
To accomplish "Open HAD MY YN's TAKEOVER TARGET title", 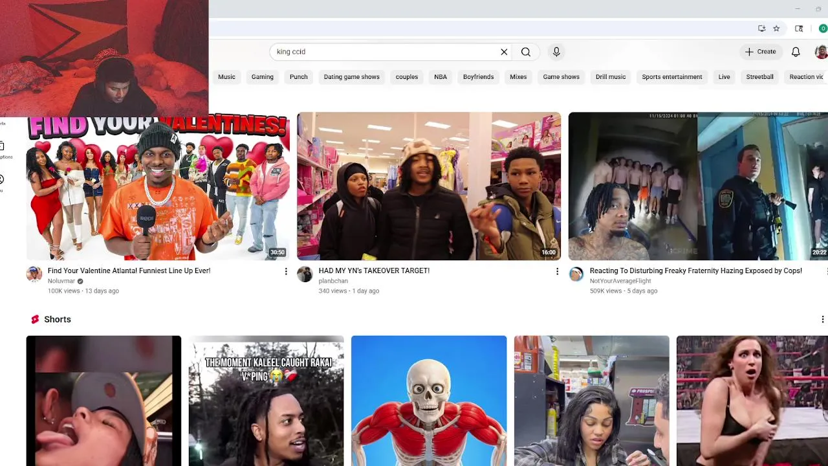I will click(x=374, y=271).
